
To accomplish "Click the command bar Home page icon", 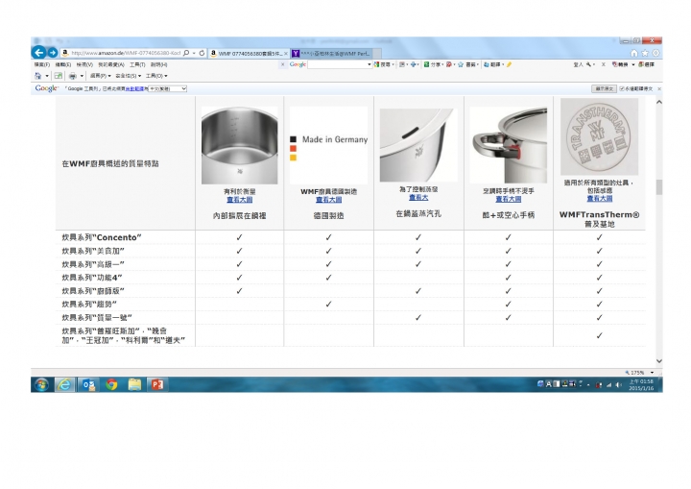I will click(x=38, y=76).
